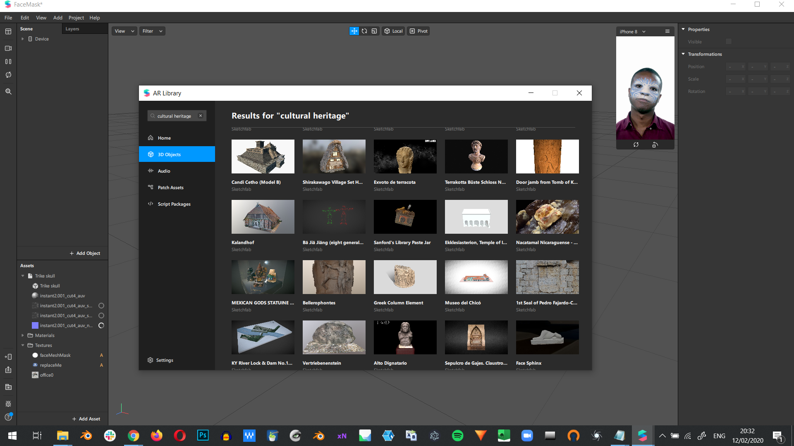794x446 pixels.
Task: Collapse the Transformations section in Properties
Action: coord(684,54)
